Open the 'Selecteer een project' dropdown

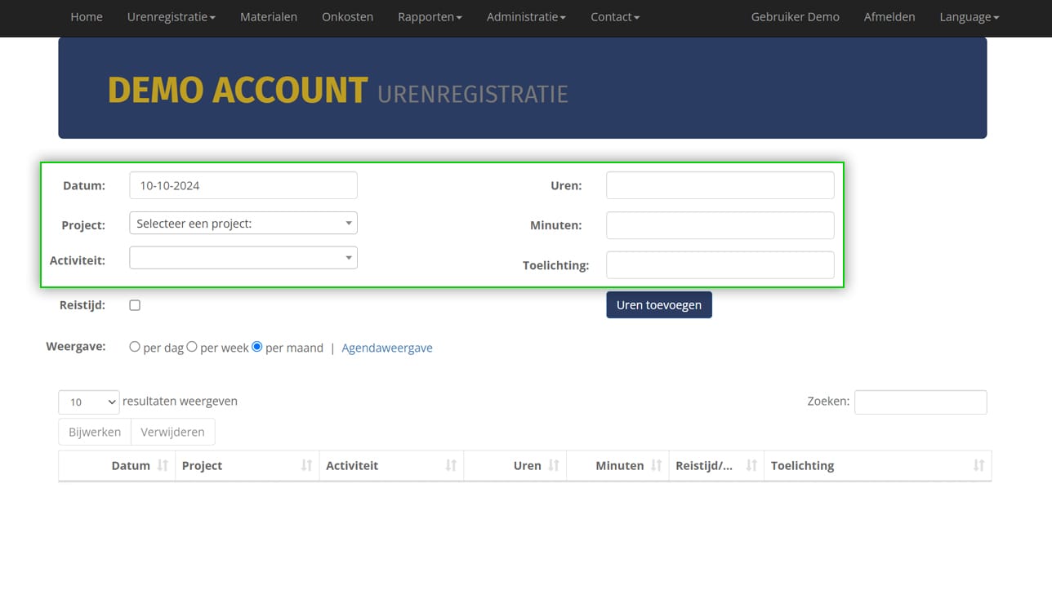(243, 223)
